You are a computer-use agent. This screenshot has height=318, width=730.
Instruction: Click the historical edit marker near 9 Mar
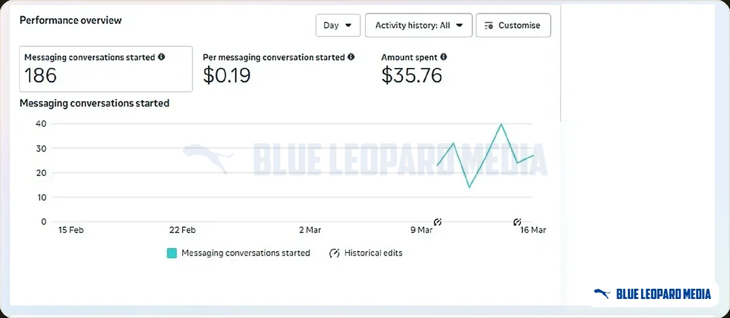coord(438,222)
